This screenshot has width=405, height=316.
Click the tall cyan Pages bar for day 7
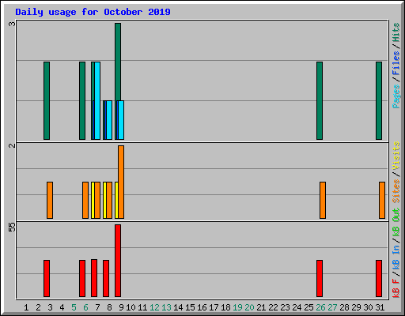[x=97, y=100]
